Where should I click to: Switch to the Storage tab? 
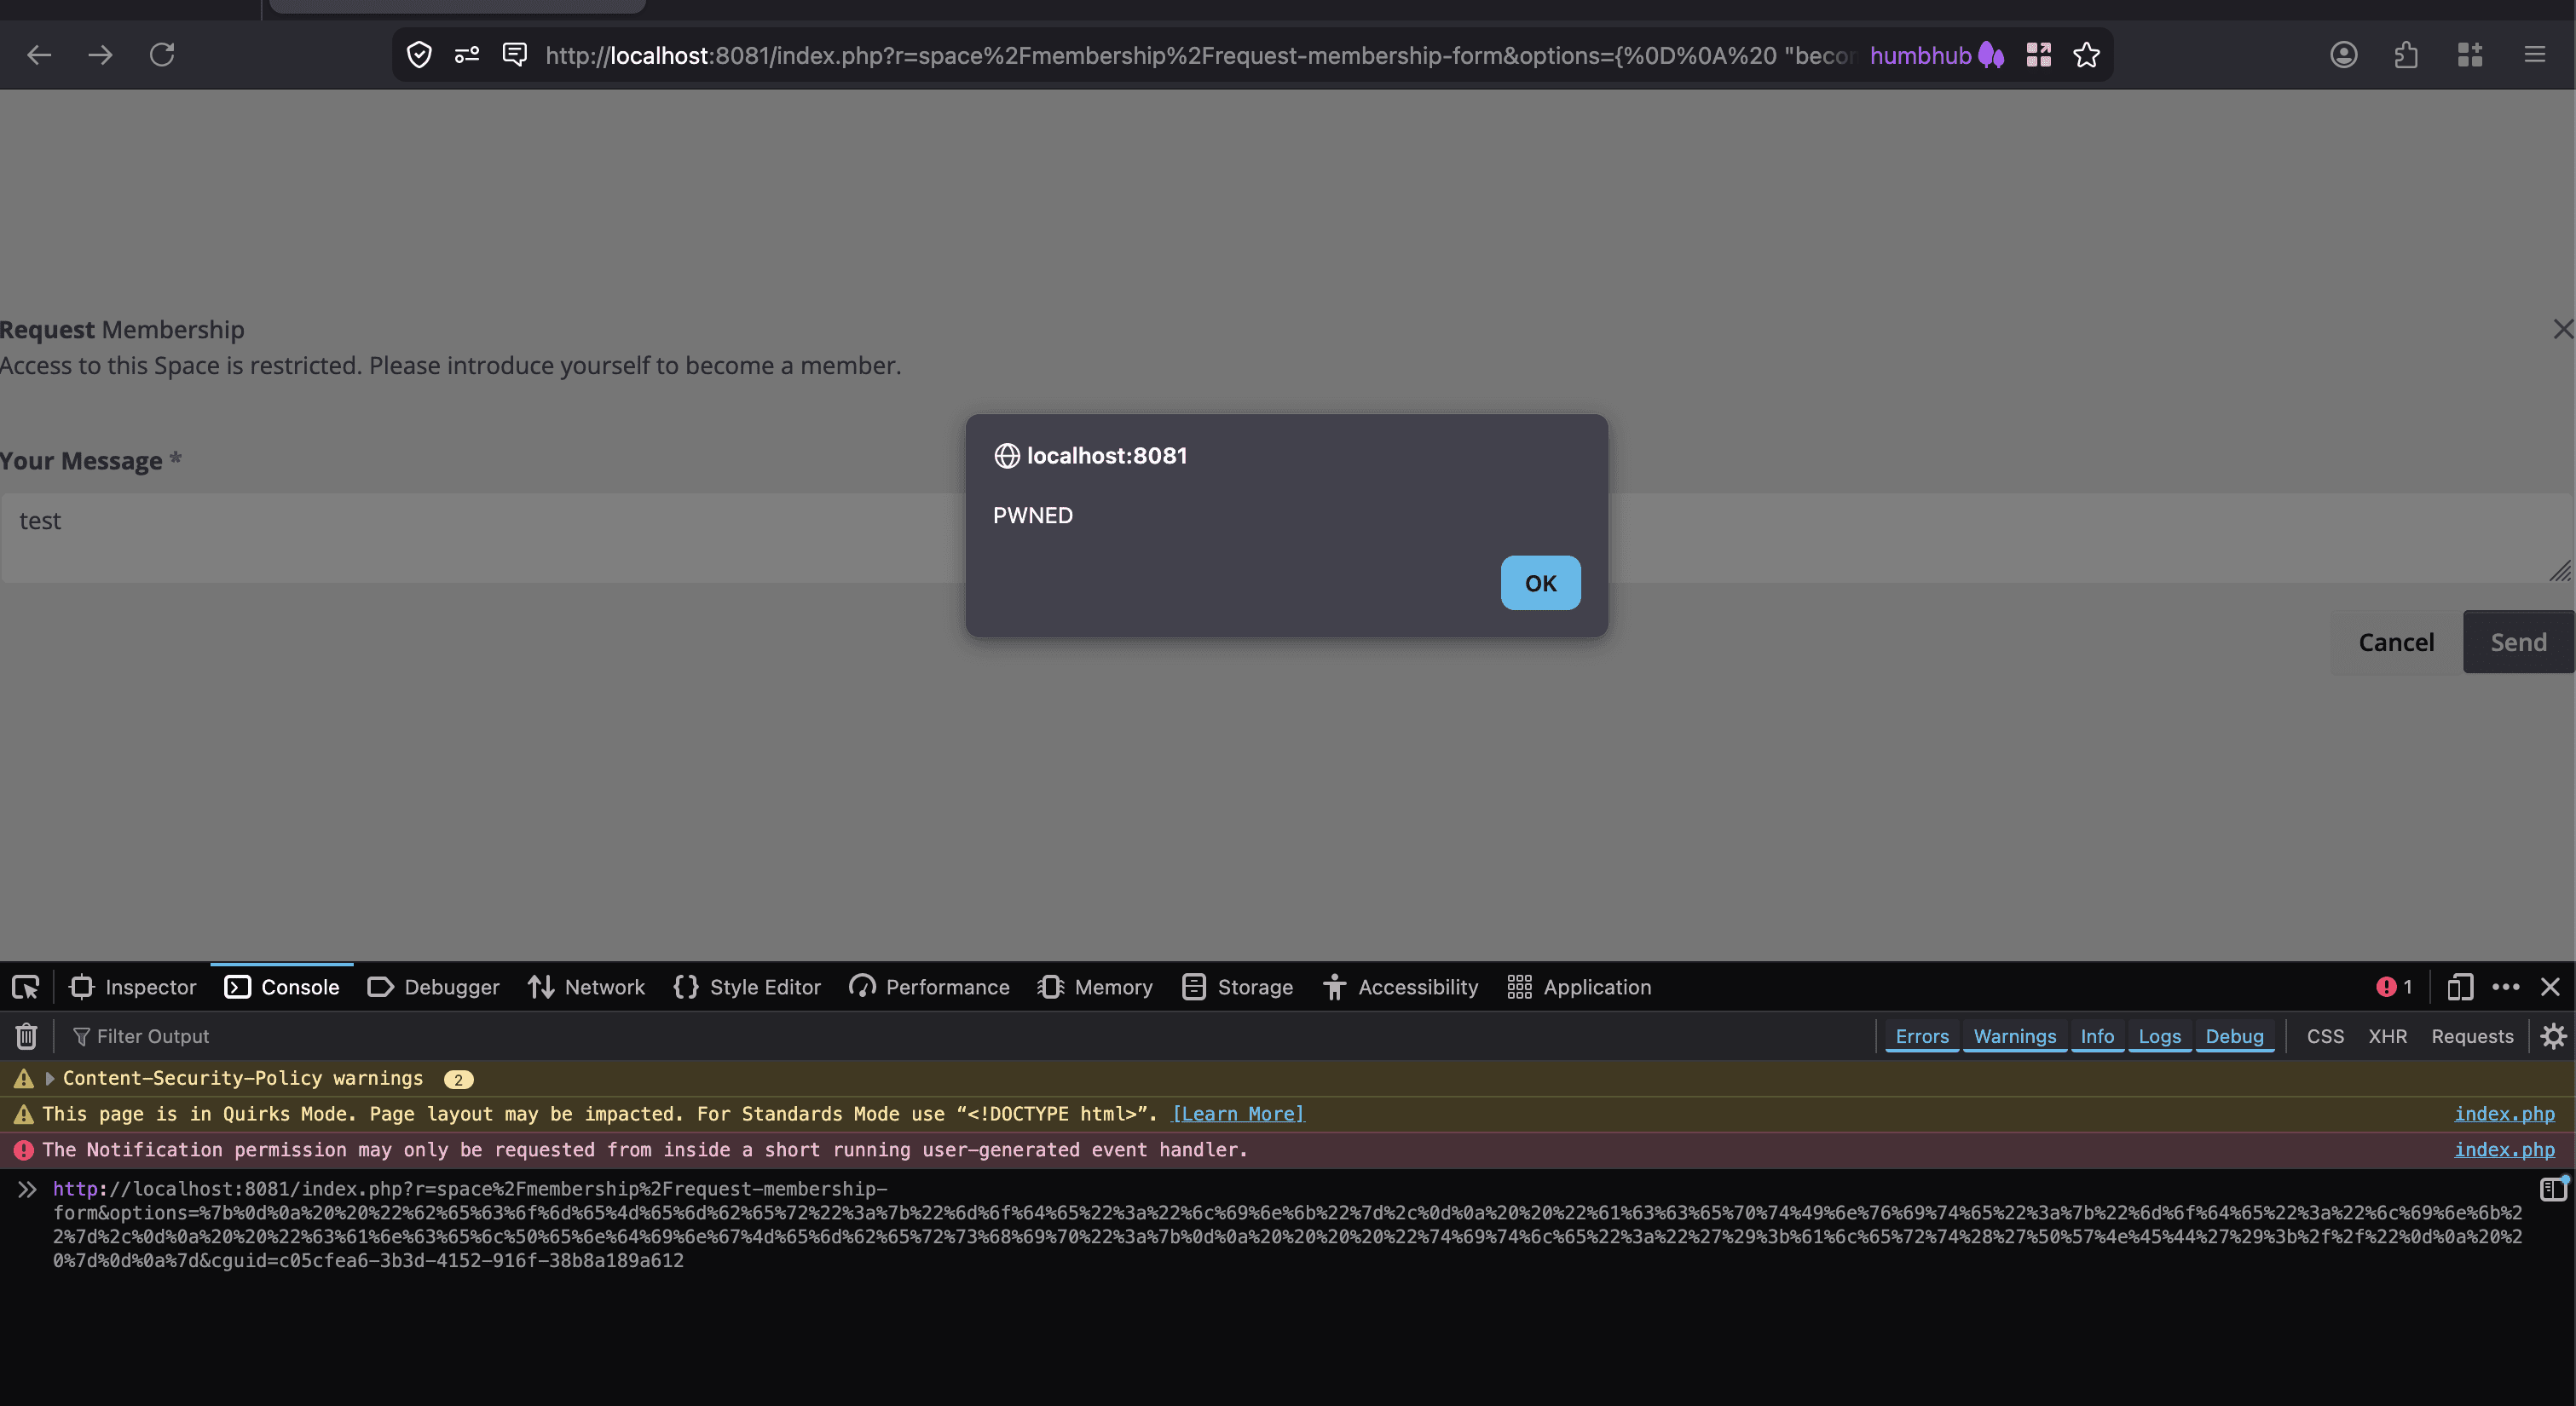[1237, 987]
